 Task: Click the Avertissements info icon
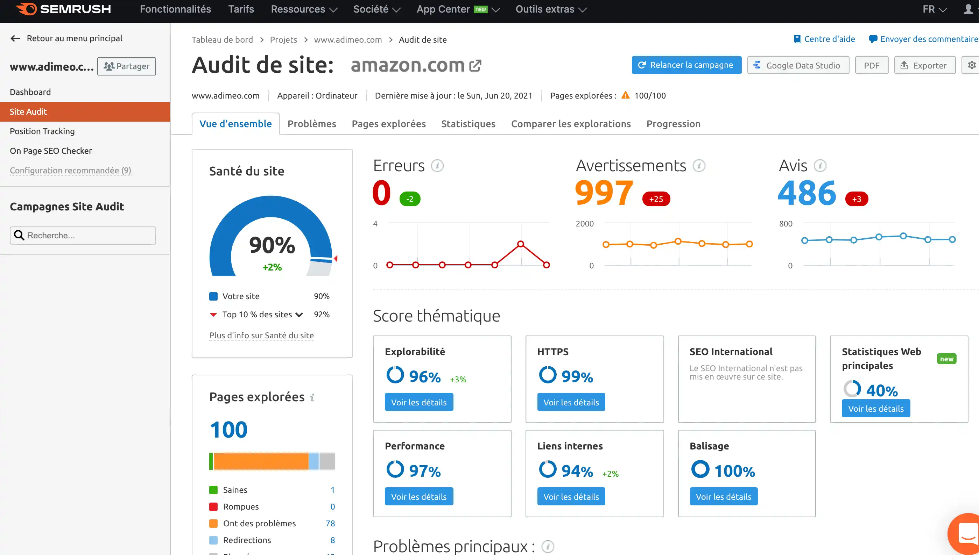click(699, 166)
